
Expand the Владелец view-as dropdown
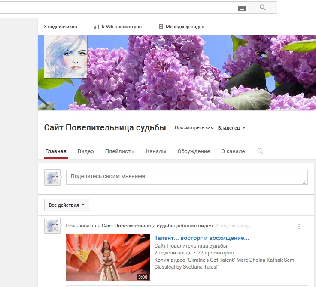coord(232,128)
